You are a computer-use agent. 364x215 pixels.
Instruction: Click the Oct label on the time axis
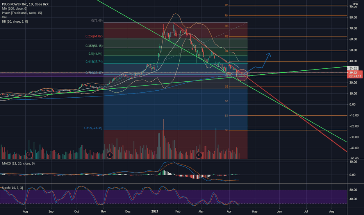(77, 211)
